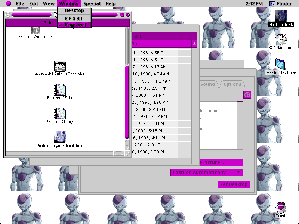Select the row dated 1998, 4:11 PM
This screenshot has width=299, height=224.
click(162, 138)
